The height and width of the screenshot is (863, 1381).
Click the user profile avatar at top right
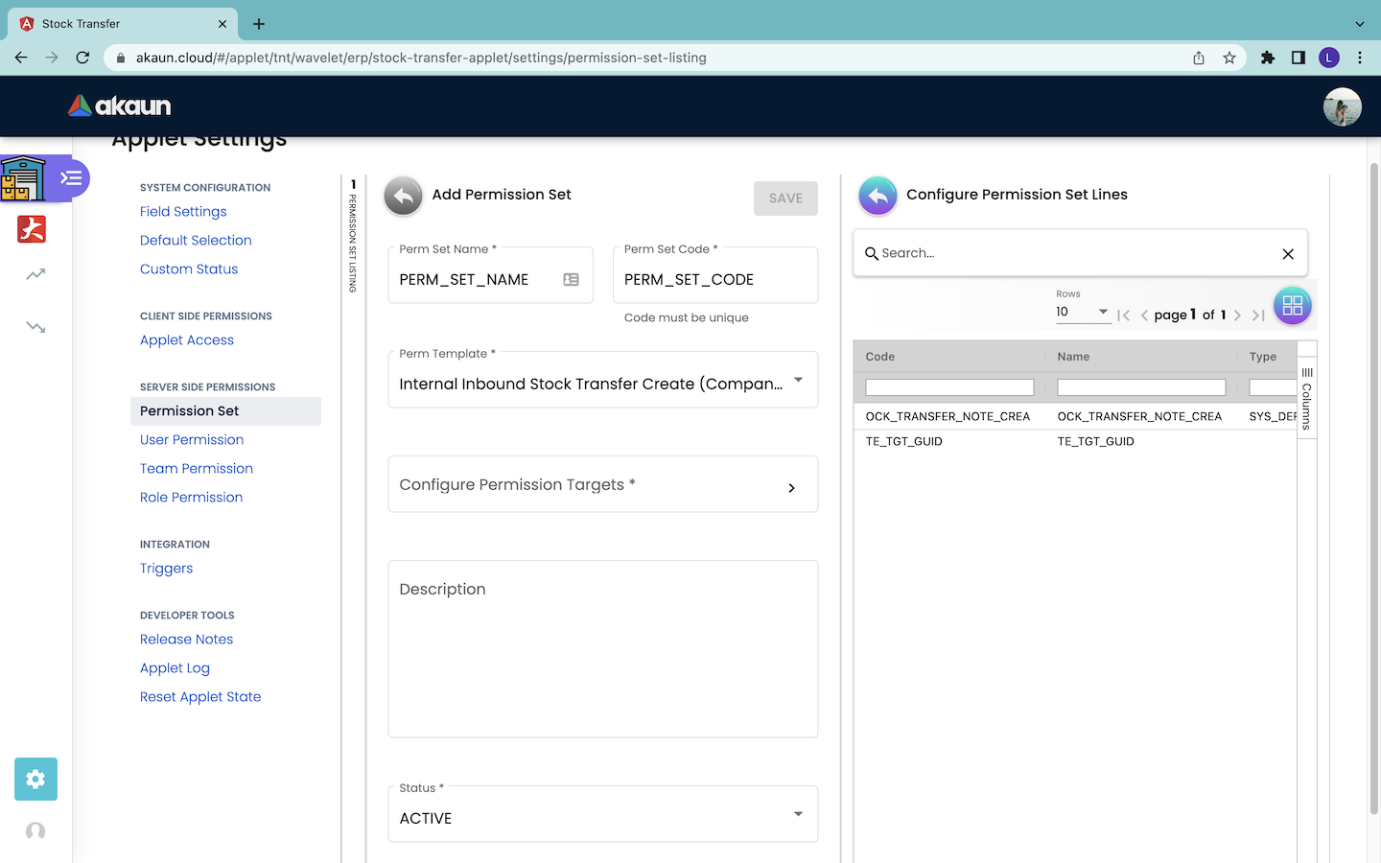coord(1342,106)
